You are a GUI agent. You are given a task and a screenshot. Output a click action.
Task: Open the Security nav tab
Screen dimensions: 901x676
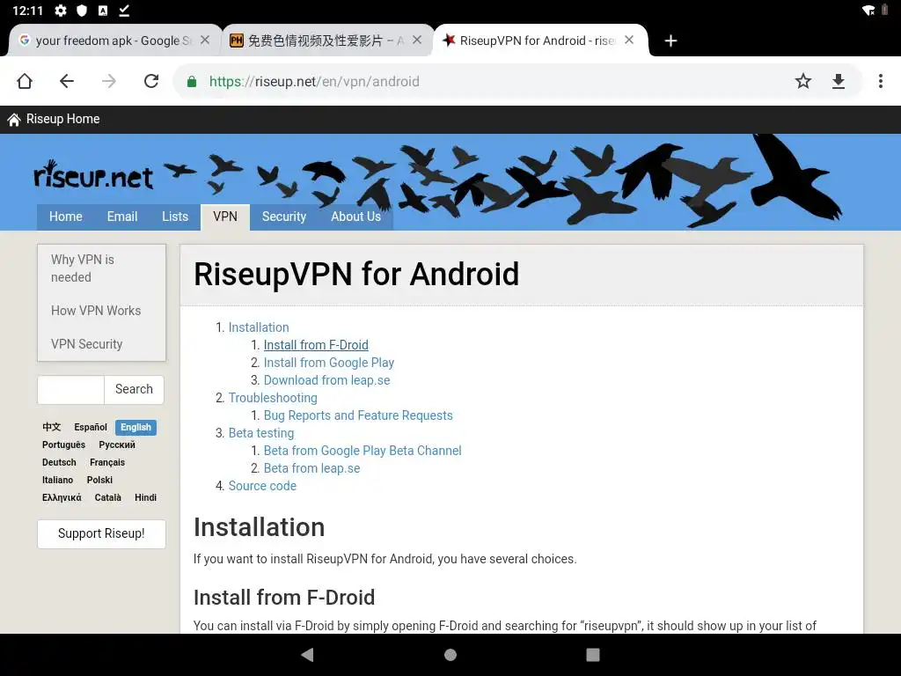click(x=284, y=217)
